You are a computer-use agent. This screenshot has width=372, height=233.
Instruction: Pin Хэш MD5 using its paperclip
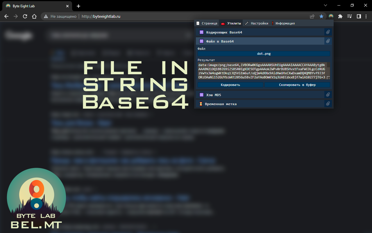click(x=328, y=95)
